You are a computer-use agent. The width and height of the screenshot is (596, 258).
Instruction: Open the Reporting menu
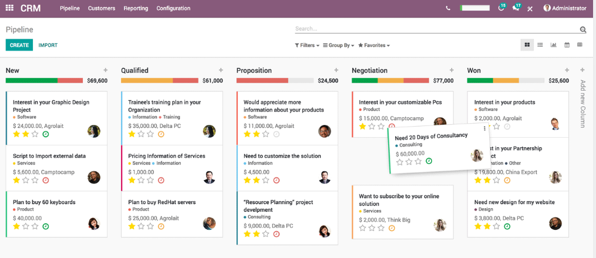point(136,8)
